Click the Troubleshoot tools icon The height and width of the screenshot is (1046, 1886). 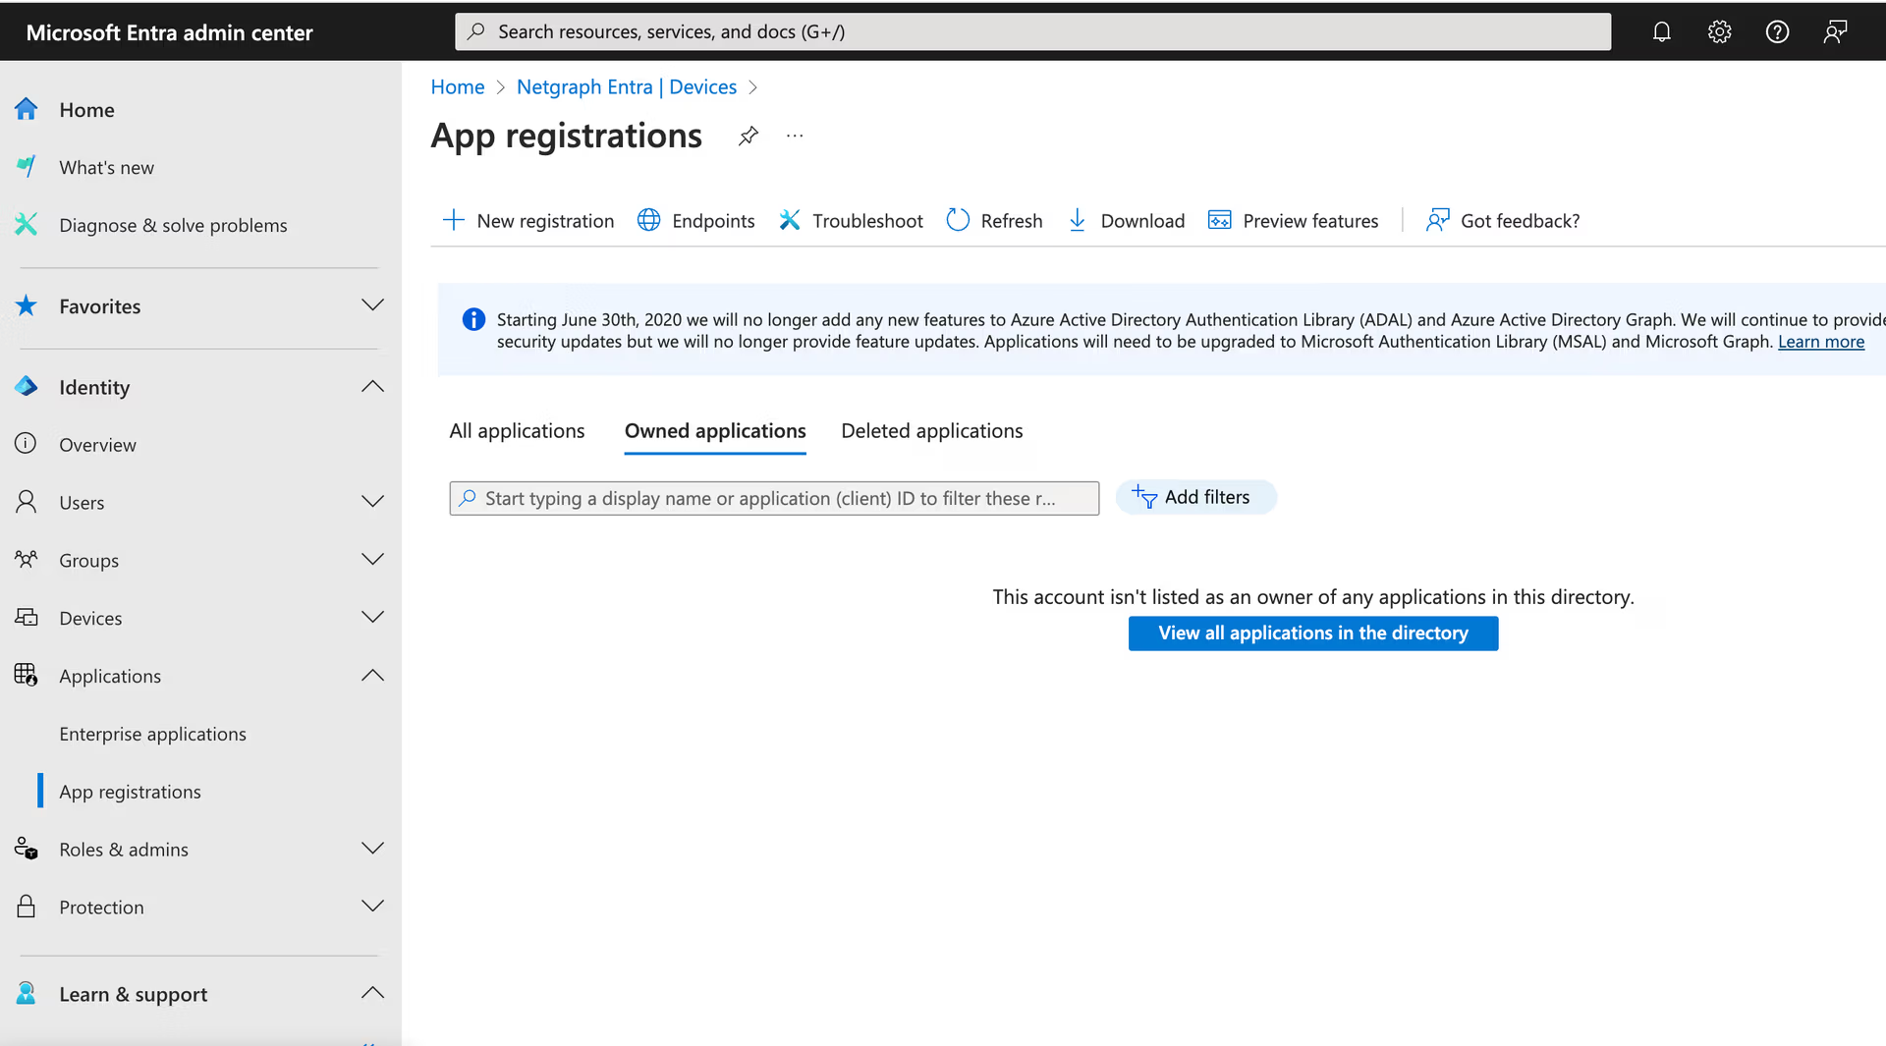[x=790, y=220]
